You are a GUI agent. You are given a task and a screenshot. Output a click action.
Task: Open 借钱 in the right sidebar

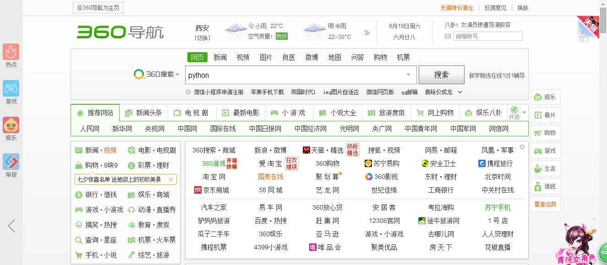point(545,186)
